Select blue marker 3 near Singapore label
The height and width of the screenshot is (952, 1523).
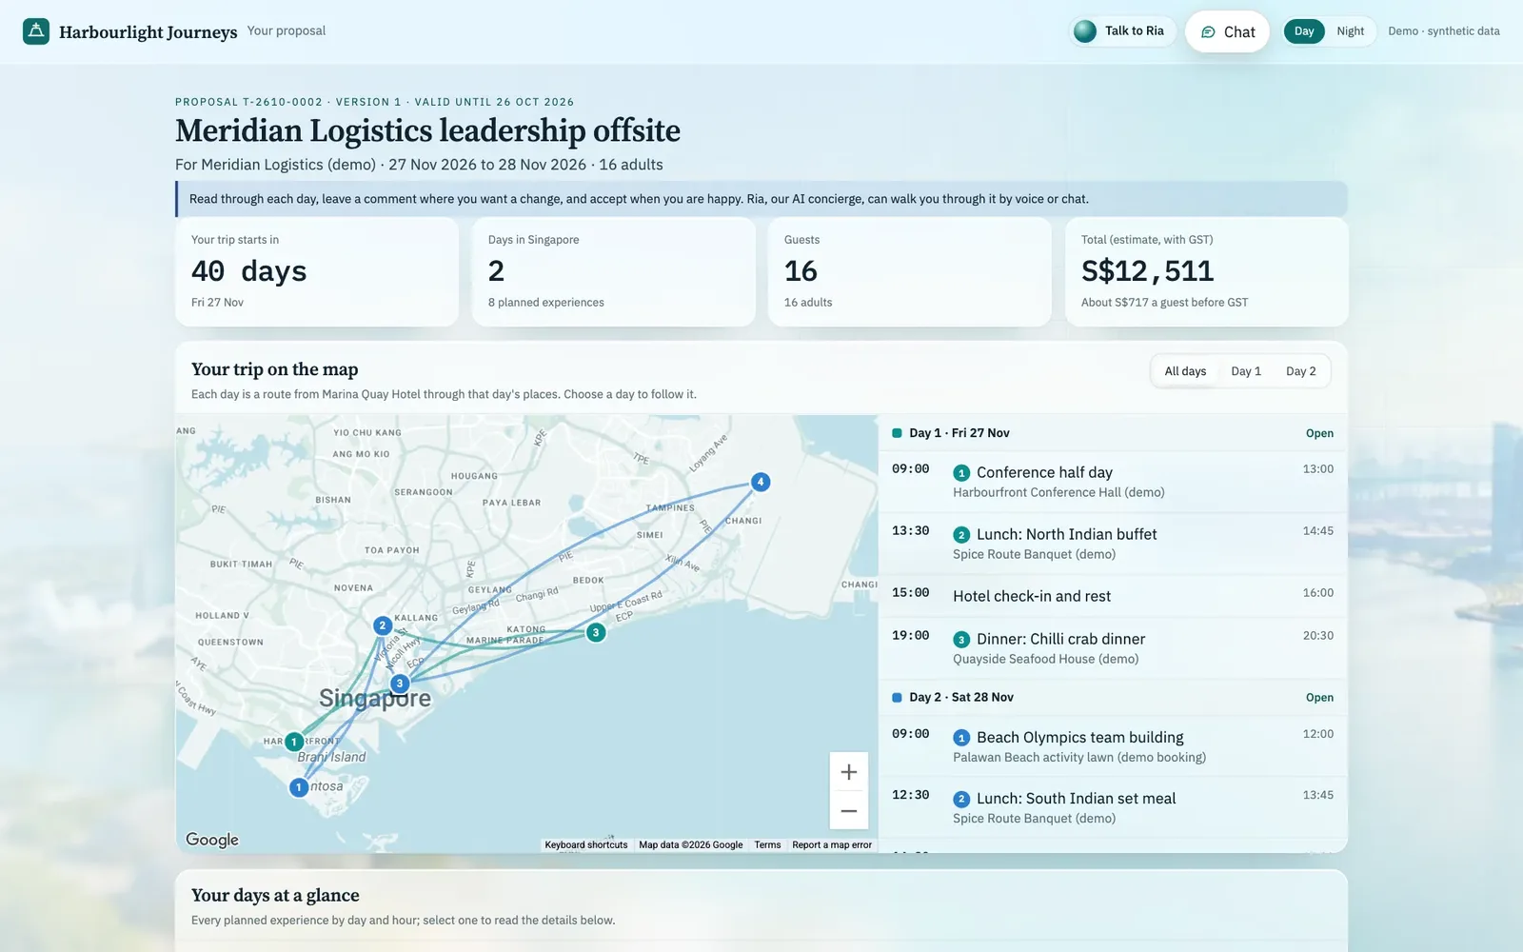(x=400, y=684)
